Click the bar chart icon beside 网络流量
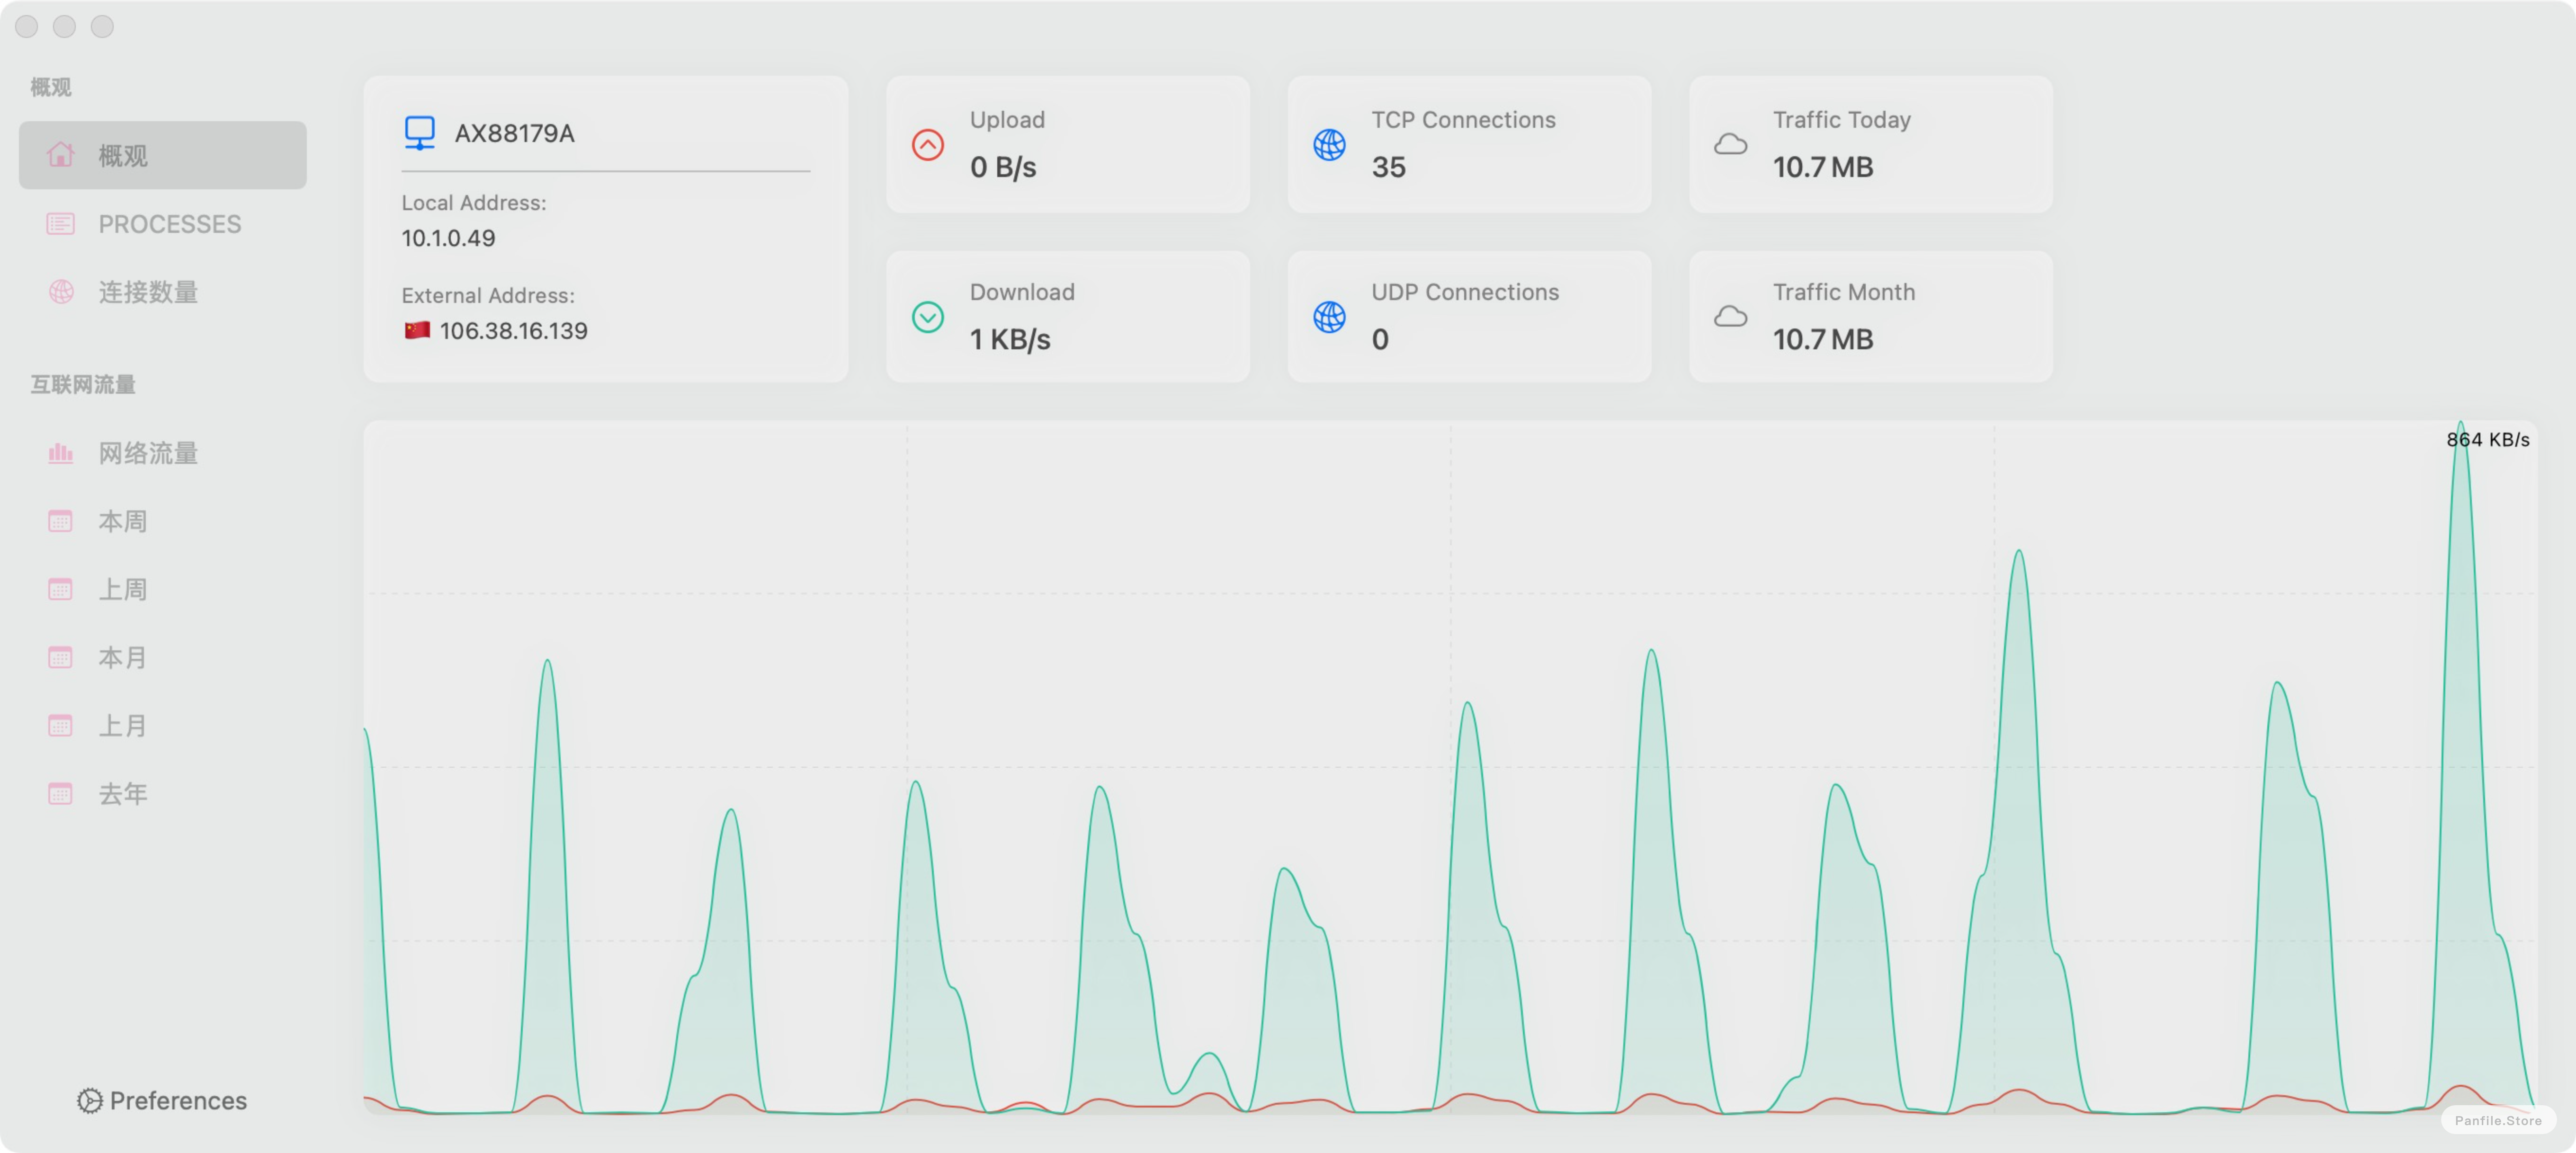Screen dimensions: 2576x1153 [60, 452]
